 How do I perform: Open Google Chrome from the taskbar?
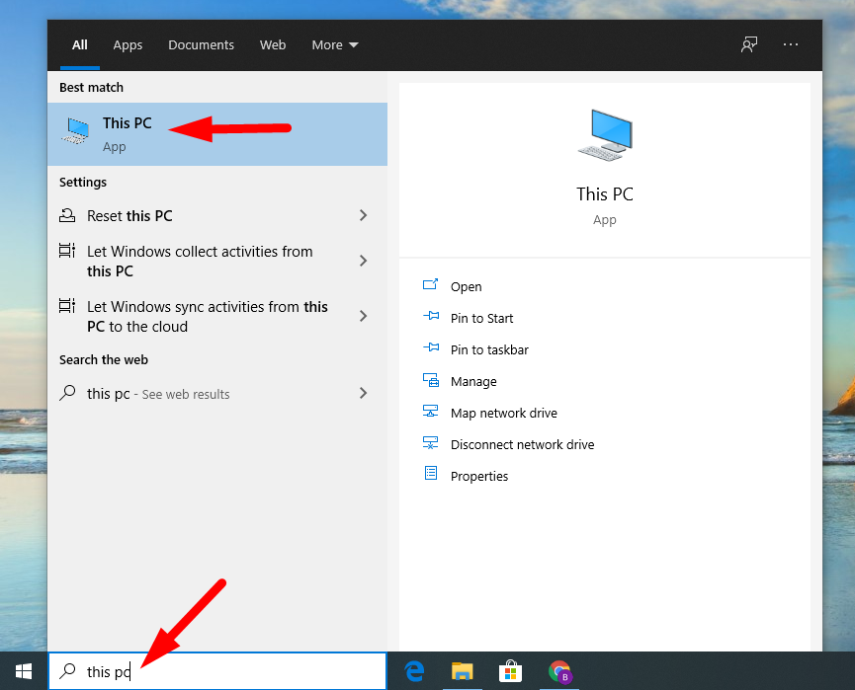coord(560,671)
